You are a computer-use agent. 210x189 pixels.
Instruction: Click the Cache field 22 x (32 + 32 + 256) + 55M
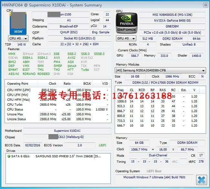click(79, 44)
